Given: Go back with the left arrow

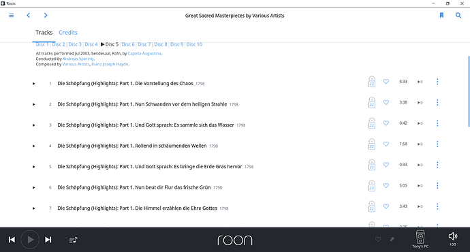Looking at the screenshot, I should point(28,15).
